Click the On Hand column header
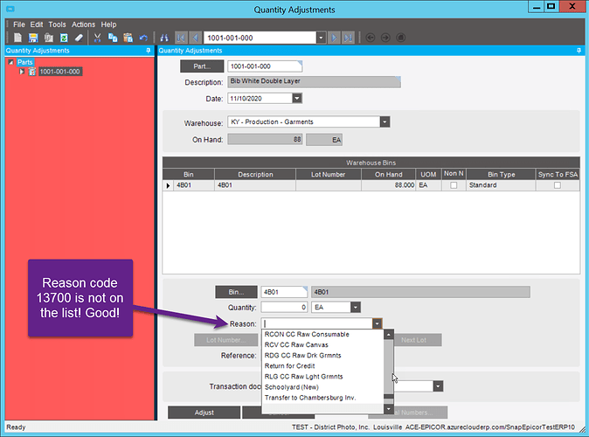Viewport: 589px width, 437px height. pos(388,174)
